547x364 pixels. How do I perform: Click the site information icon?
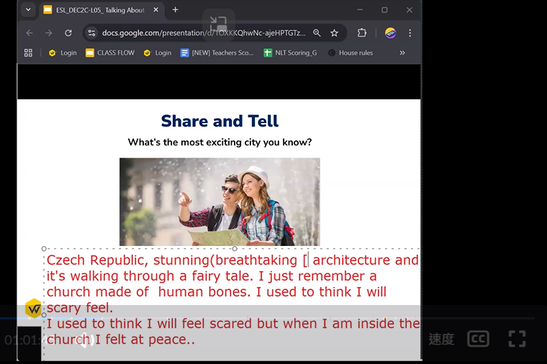tap(91, 33)
